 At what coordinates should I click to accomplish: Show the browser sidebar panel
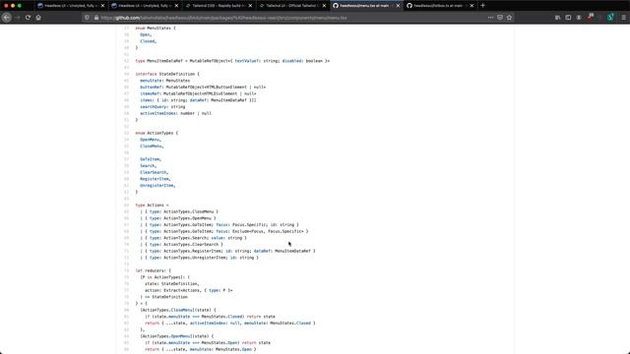coord(568,18)
